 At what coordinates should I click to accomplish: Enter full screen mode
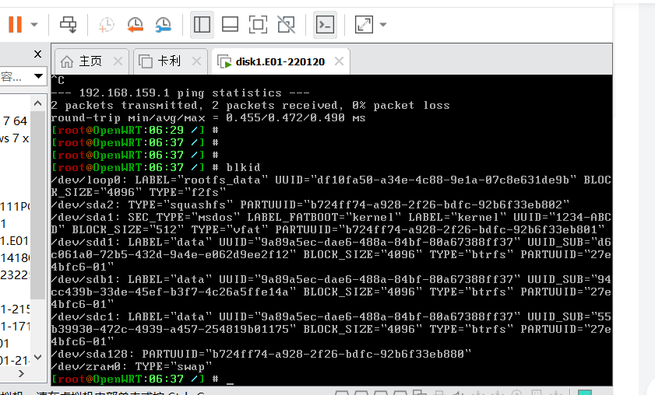pos(258,25)
